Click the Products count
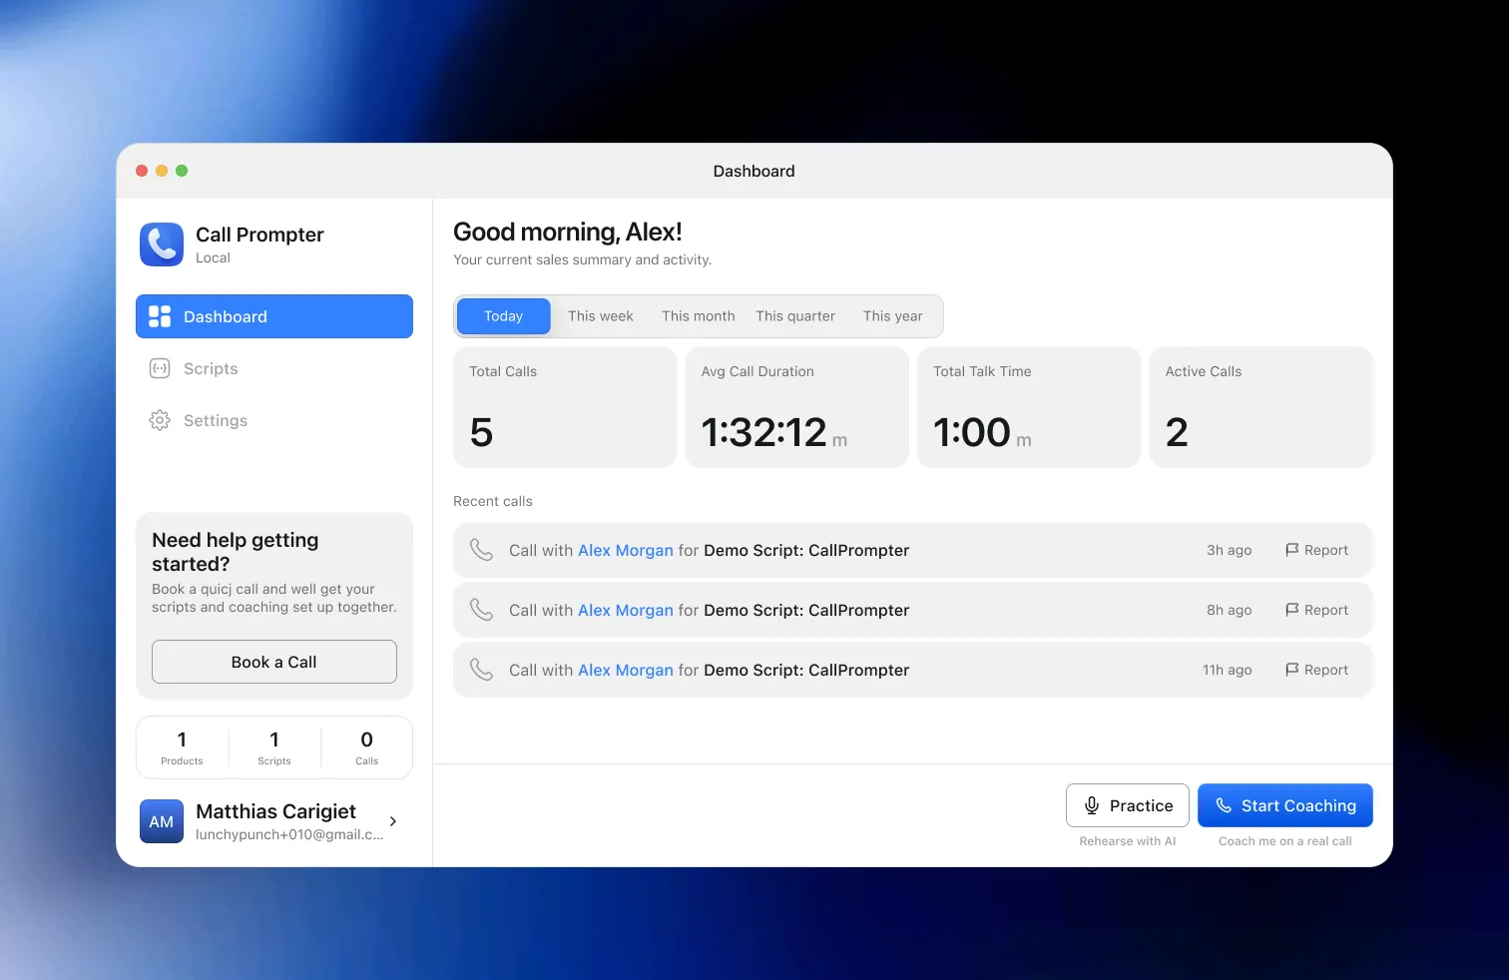Viewport: 1509px width, 980px height. (182, 747)
